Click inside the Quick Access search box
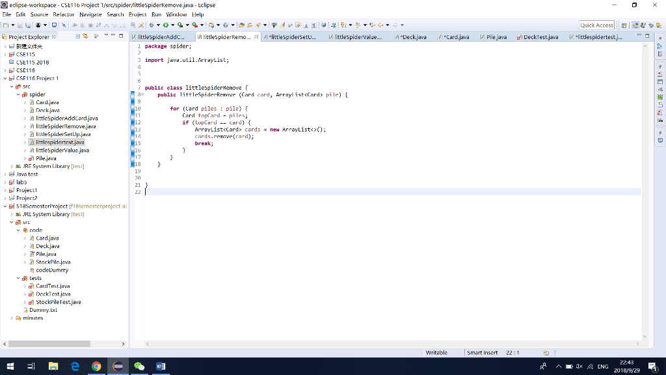The height and width of the screenshot is (375, 666). pos(596,25)
